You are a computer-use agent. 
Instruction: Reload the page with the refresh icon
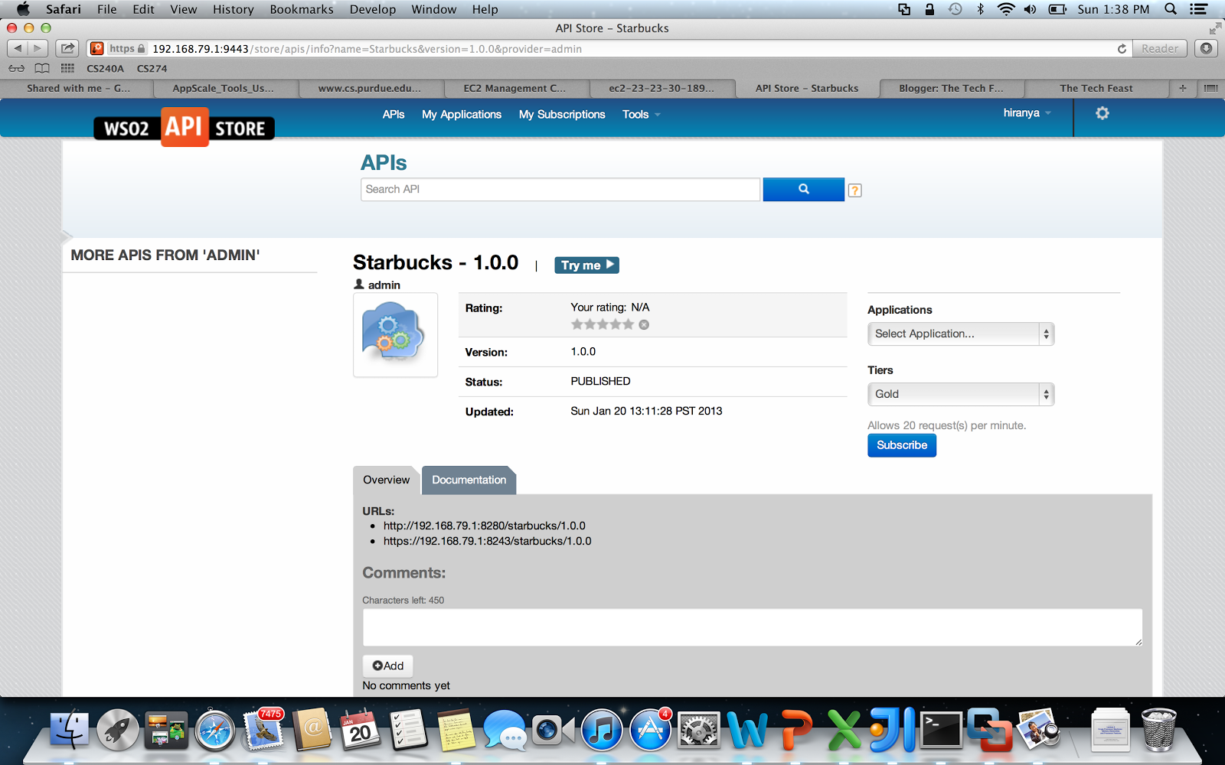coord(1122,48)
